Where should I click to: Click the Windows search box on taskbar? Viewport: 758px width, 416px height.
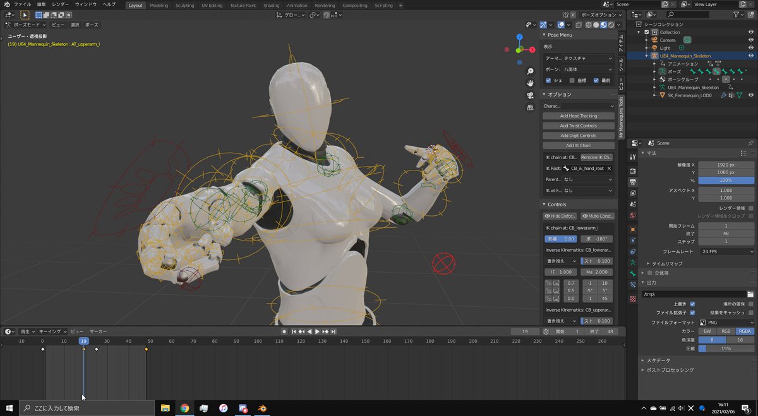click(x=85, y=408)
